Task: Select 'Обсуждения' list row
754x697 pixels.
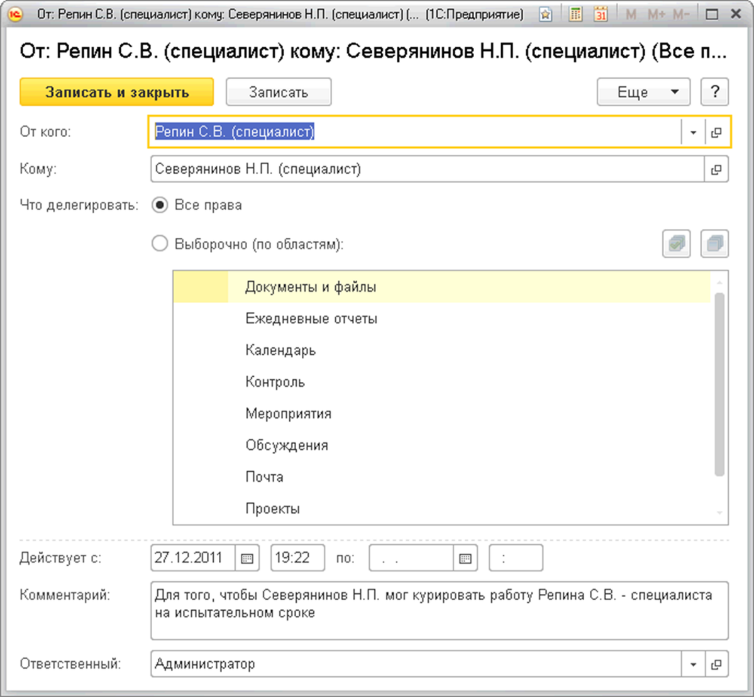Action: tap(441, 445)
